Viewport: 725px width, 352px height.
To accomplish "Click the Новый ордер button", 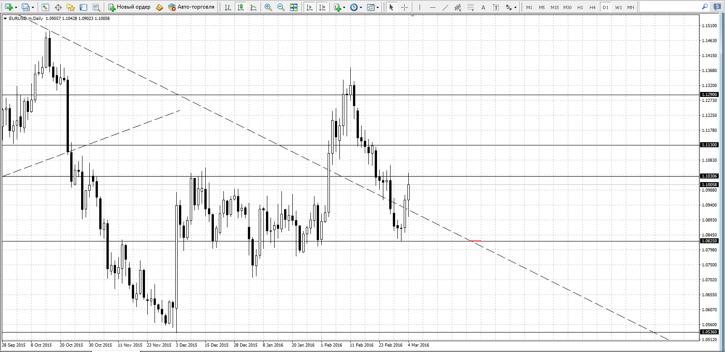I will (129, 7).
